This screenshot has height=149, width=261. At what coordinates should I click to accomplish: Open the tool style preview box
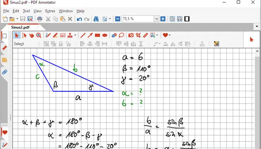point(252,39)
